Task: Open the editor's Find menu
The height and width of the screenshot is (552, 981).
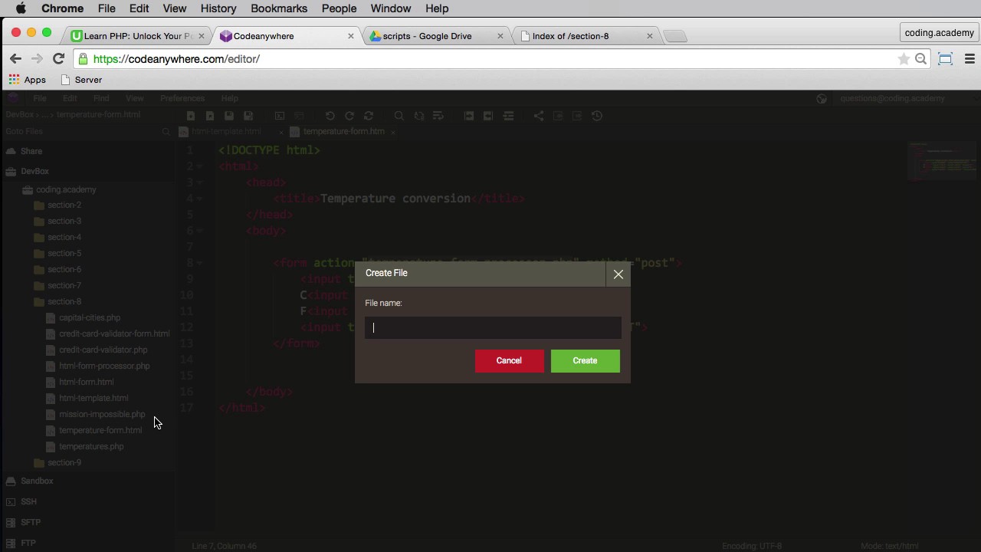Action: pos(101,98)
